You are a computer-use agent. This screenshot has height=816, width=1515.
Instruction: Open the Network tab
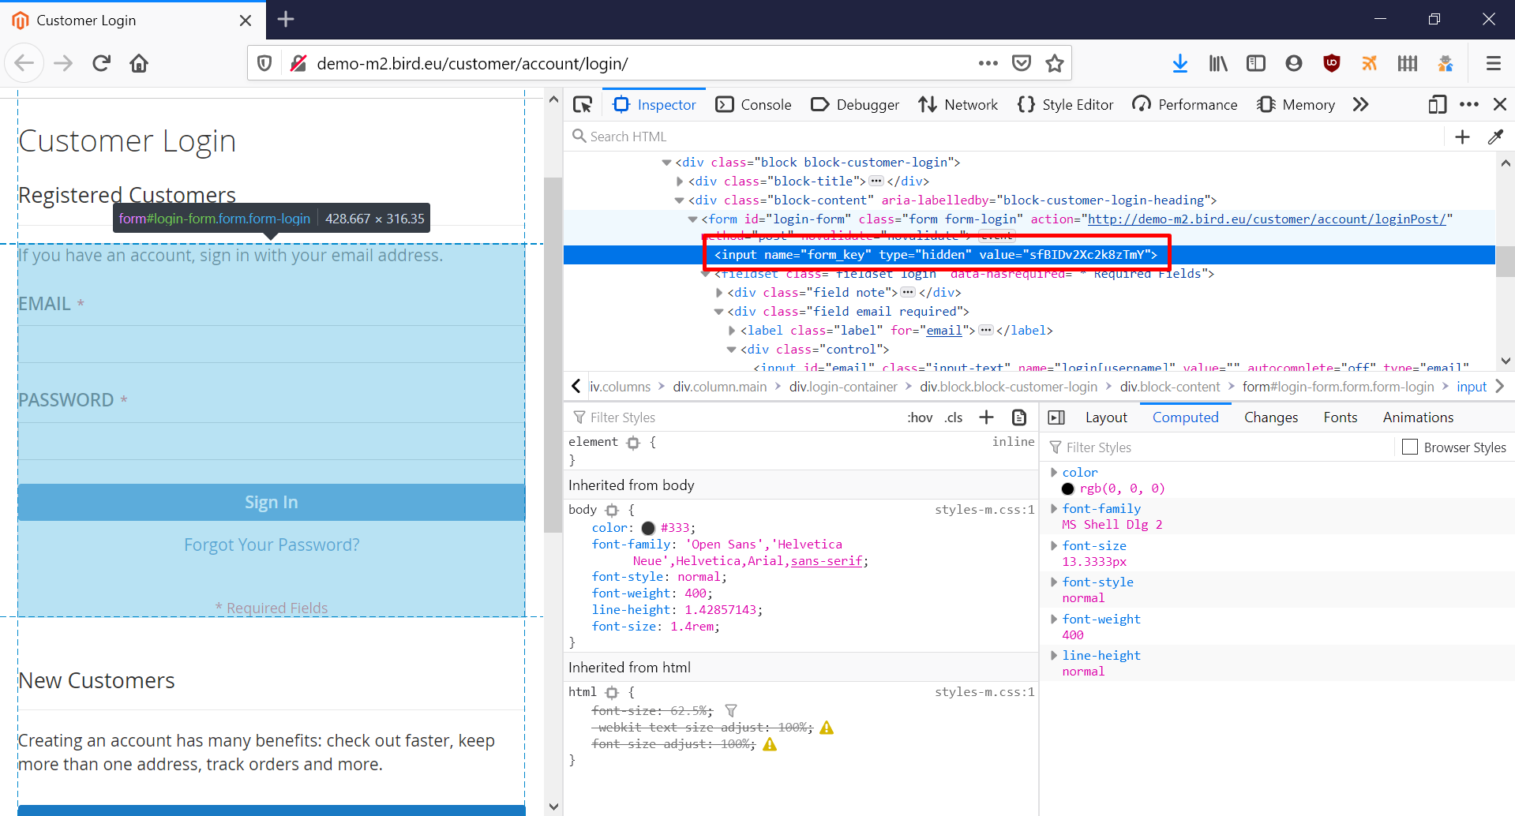(x=958, y=104)
